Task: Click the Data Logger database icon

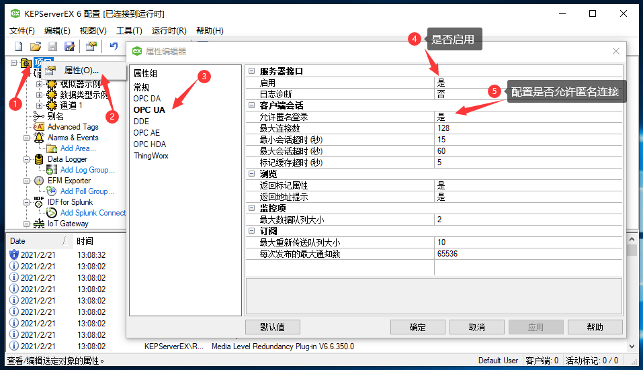Action: tap(38, 159)
